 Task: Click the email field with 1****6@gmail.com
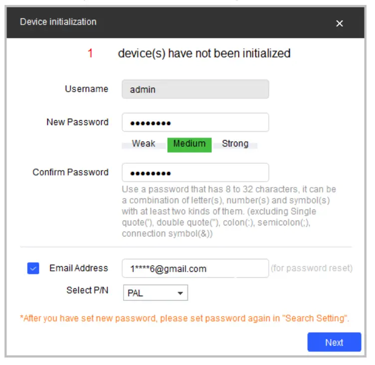click(x=195, y=269)
